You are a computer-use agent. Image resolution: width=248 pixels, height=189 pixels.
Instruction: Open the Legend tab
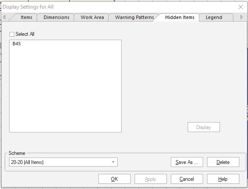click(x=214, y=17)
